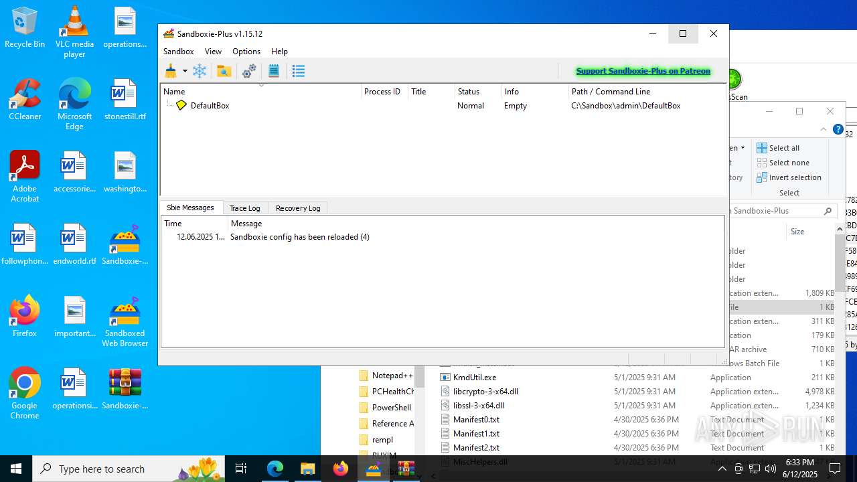
Task: Click the Cleanup broom toolbar icon
Action: [171, 71]
